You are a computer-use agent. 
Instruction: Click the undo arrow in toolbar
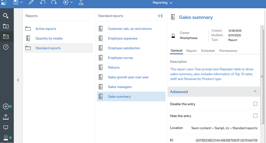click(42, 2)
